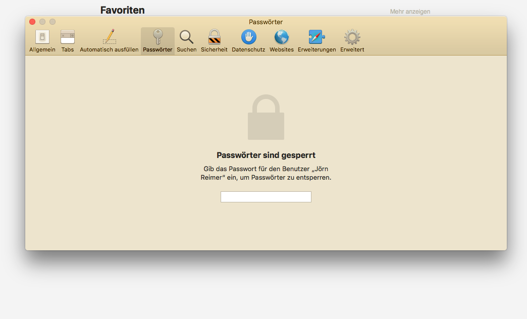Click the Passwörter window title text
The width and height of the screenshot is (527, 319).
click(266, 22)
